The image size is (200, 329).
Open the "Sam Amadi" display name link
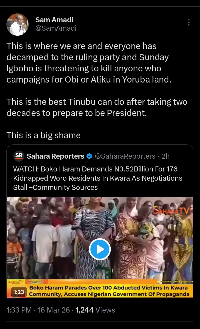(x=54, y=20)
